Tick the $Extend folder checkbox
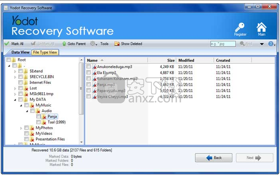 [x=21, y=71]
